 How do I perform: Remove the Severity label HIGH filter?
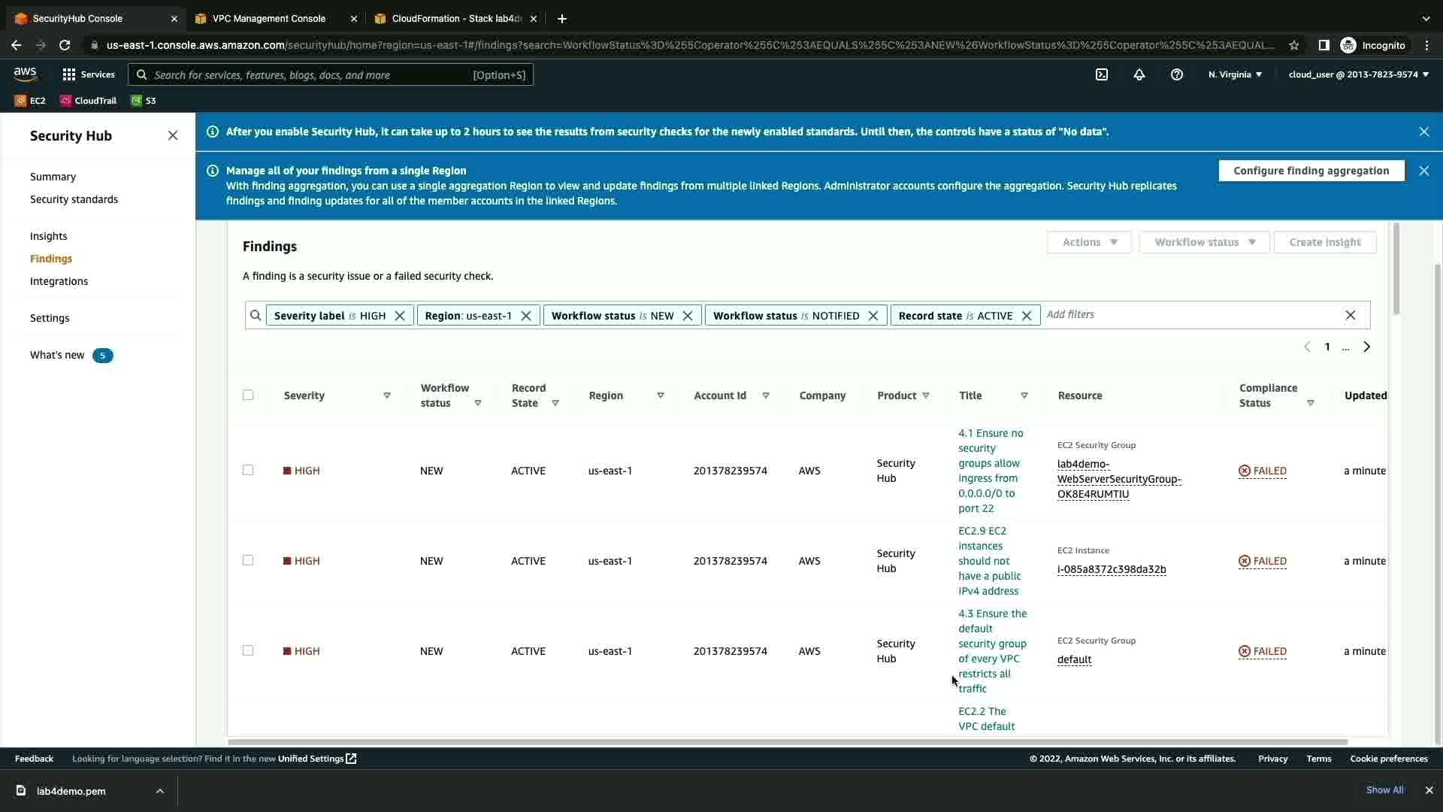click(400, 316)
